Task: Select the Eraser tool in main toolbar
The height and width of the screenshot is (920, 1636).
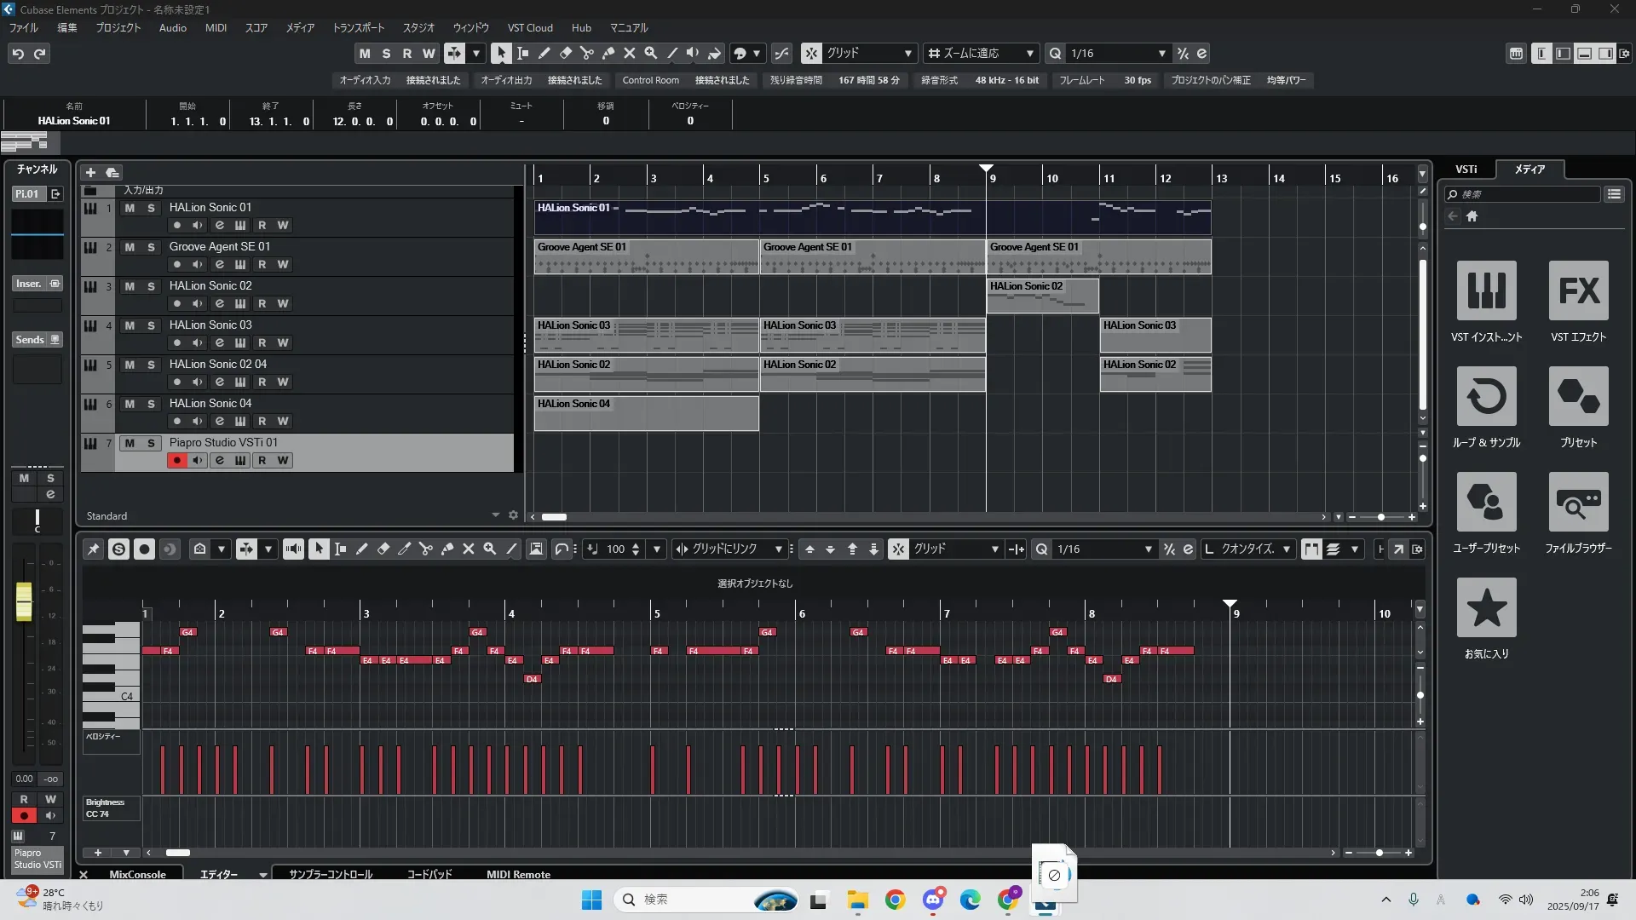Action: click(x=566, y=53)
